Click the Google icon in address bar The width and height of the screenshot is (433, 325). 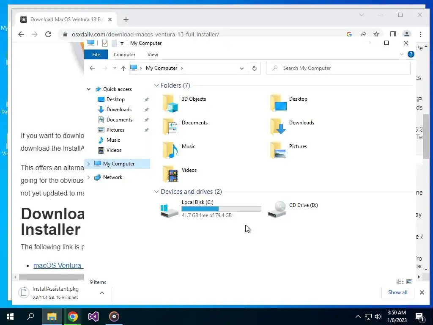[x=349, y=34]
